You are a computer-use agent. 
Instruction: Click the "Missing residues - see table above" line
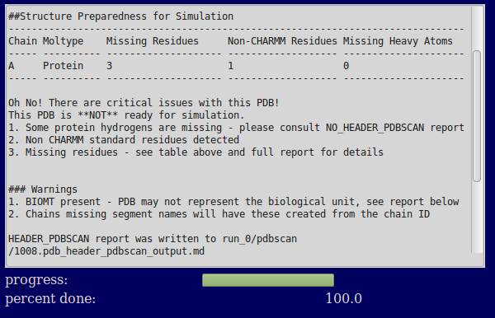point(196,152)
